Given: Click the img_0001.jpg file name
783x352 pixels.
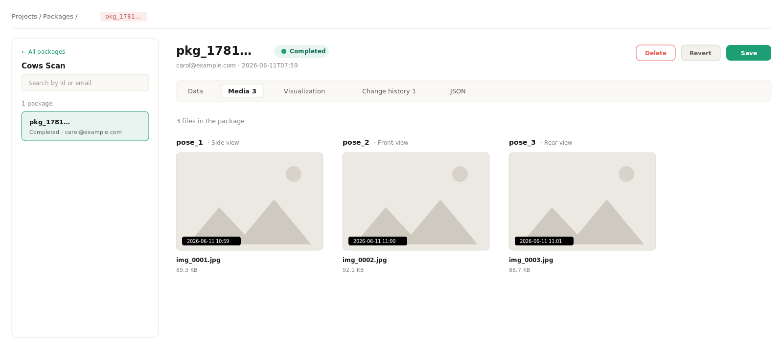Looking at the screenshot, I should coord(198,260).
